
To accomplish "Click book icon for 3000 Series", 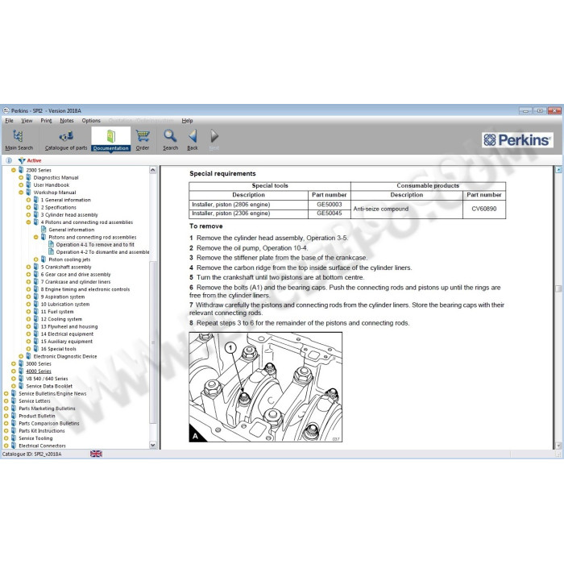I will 21,363.
